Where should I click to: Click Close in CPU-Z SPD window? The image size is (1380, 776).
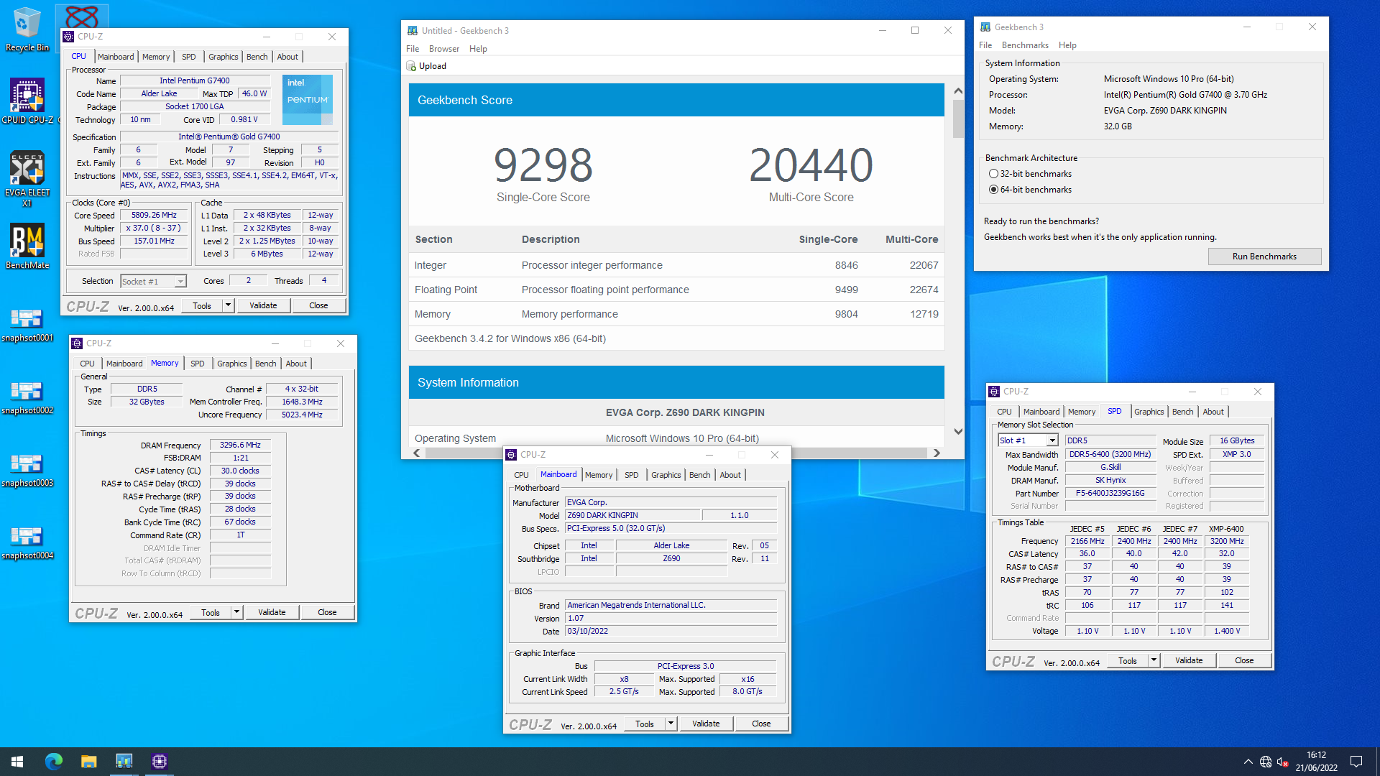[1244, 660]
